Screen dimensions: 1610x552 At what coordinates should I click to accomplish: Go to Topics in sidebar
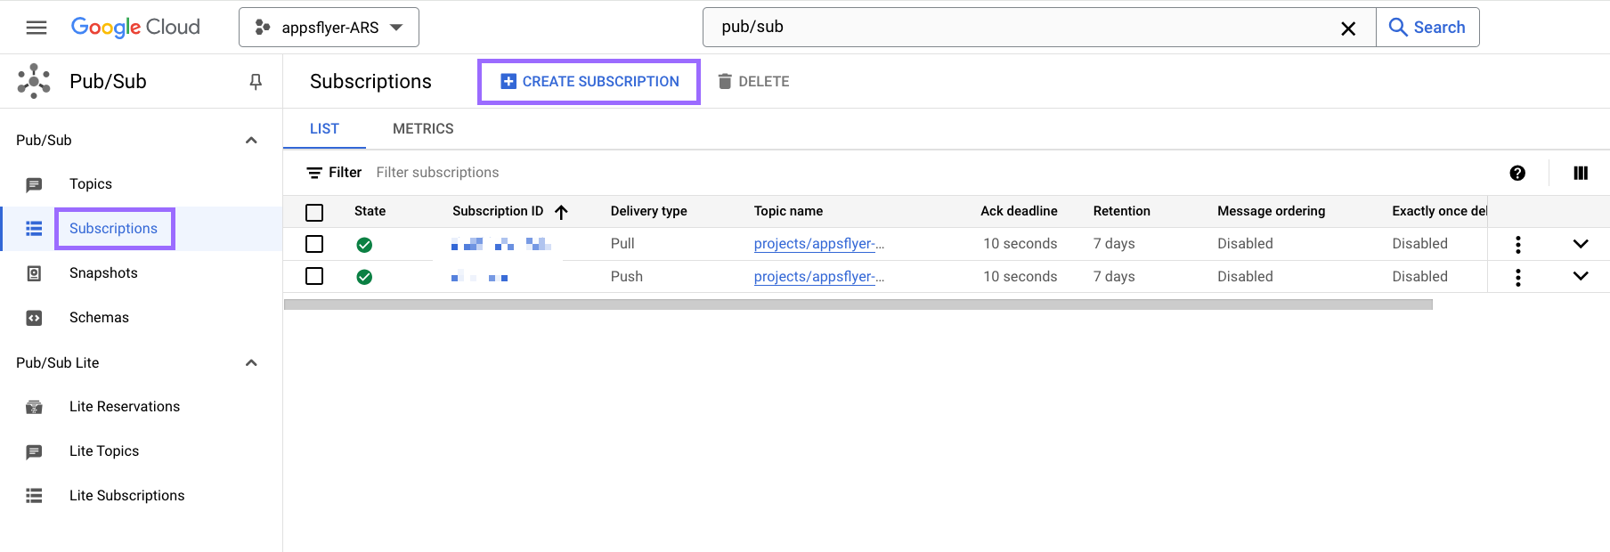[91, 184]
